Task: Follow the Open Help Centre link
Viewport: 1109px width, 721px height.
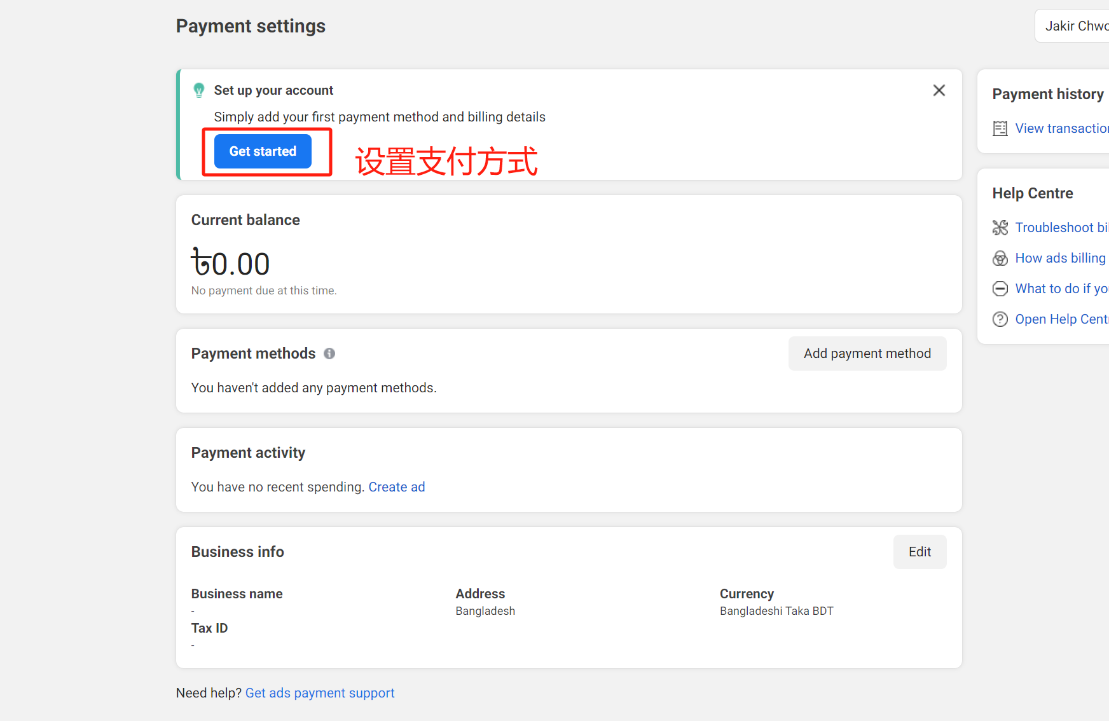Action: [1061, 319]
